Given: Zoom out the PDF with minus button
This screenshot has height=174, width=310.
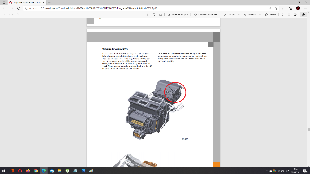Looking at the screenshot, I should [141, 15].
